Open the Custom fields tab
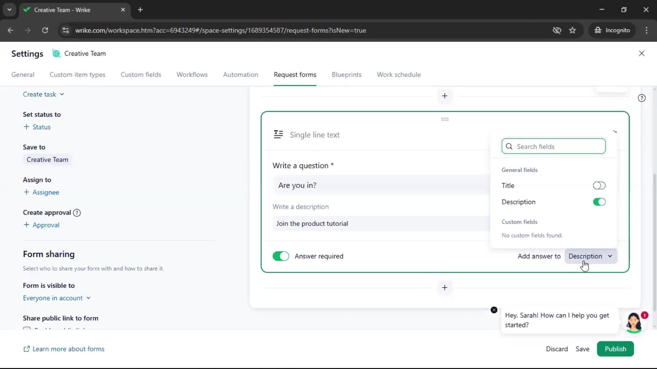 click(141, 74)
